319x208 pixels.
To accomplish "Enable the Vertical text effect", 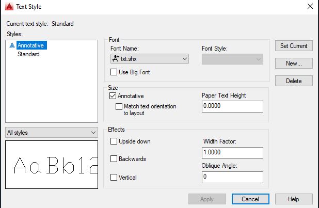I will [x=114, y=177].
